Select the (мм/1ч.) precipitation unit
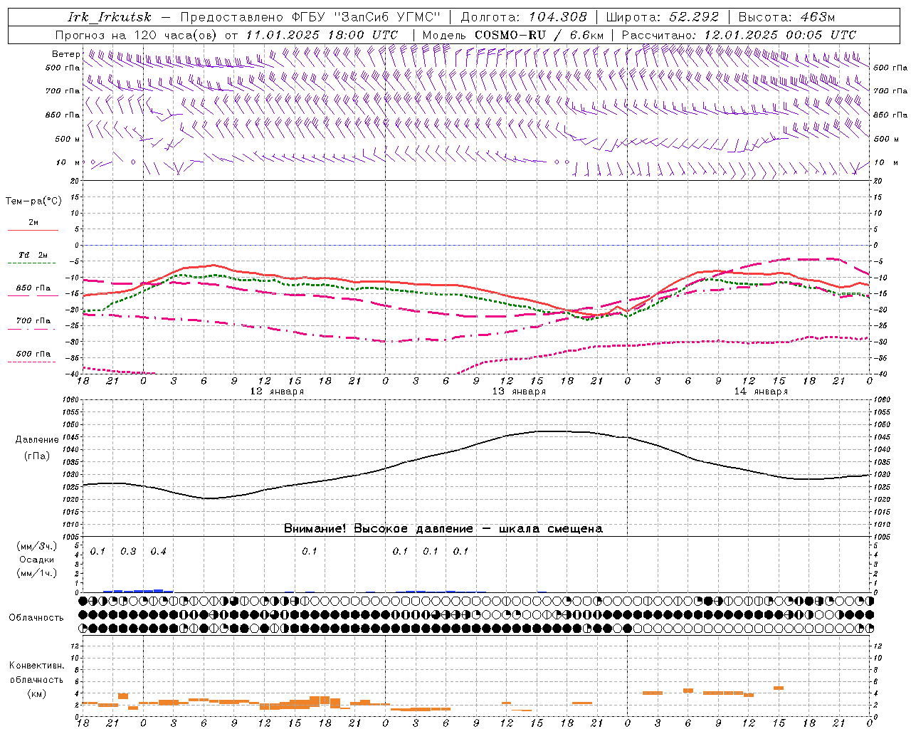 point(36,572)
